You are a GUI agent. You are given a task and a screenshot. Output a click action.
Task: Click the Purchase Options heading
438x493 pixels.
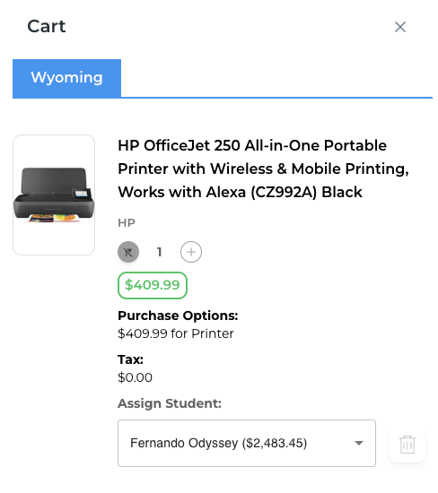[x=178, y=316]
